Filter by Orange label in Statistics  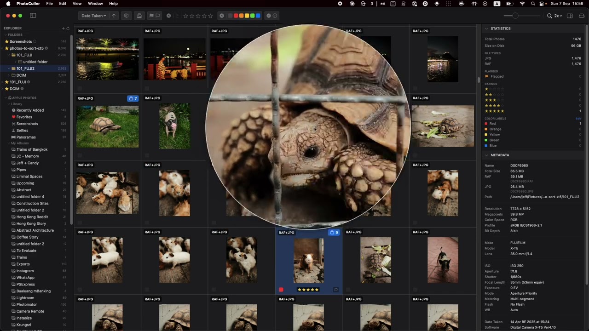click(x=533, y=129)
